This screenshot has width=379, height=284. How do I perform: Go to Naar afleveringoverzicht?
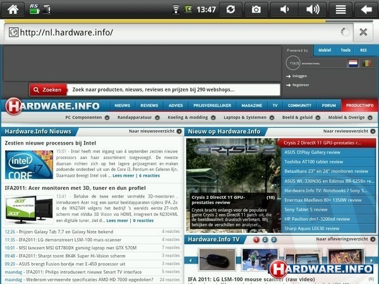click(346, 239)
